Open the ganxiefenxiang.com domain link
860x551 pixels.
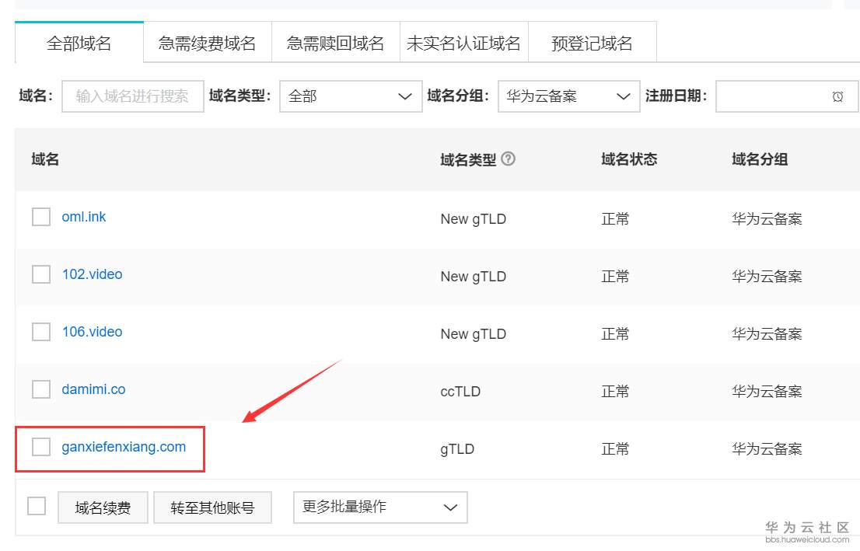(x=124, y=447)
